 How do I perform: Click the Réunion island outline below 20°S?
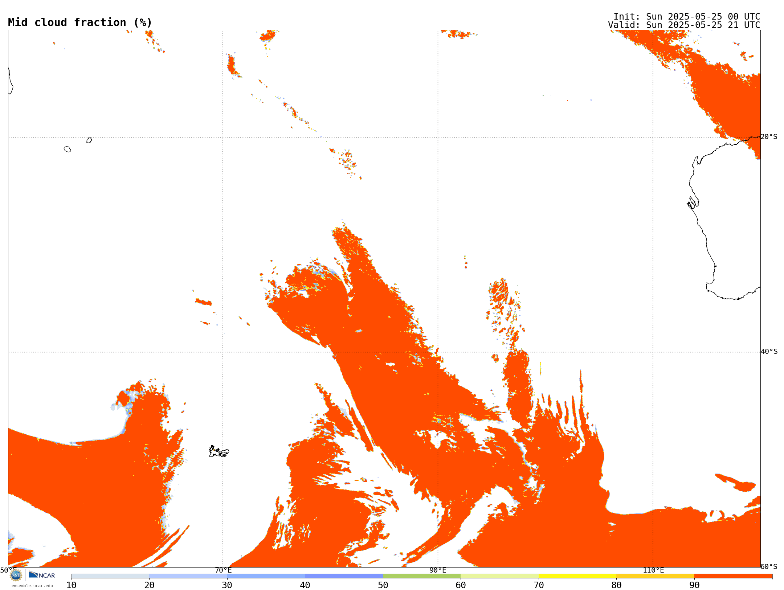click(67, 149)
